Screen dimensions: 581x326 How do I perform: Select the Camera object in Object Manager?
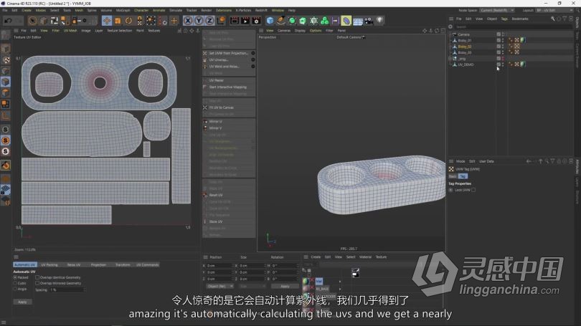463,34
